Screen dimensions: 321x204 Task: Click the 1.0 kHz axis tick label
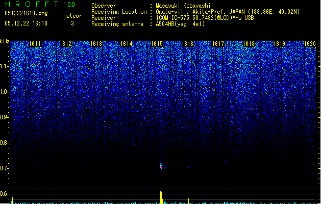coord(4,92)
